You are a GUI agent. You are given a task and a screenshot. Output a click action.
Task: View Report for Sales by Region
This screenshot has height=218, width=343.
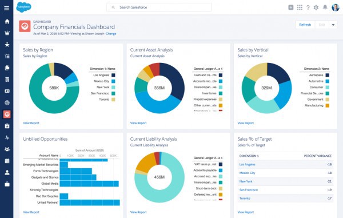coord(31,123)
